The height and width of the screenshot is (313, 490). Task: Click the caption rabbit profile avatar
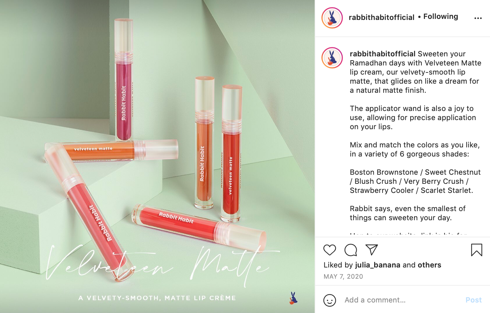point(332,58)
